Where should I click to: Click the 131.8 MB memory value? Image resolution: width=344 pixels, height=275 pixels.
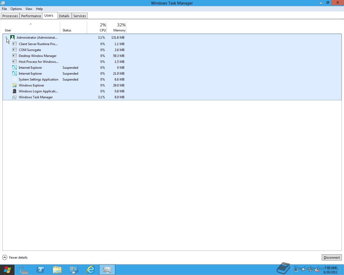(x=118, y=37)
